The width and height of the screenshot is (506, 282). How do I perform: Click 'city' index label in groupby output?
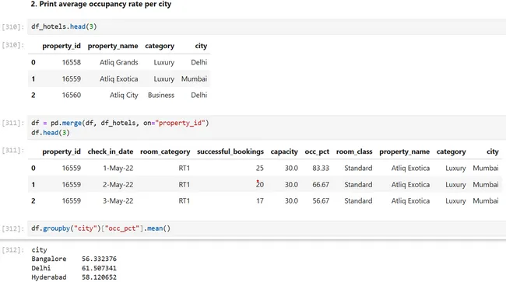coord(39,250)
